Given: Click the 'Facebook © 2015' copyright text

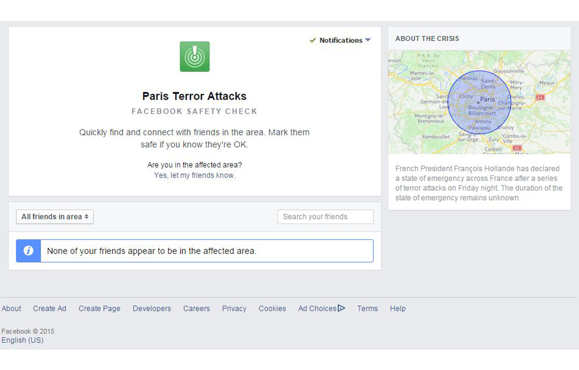Looking at the screenshot, I should (x=28, y=331).
